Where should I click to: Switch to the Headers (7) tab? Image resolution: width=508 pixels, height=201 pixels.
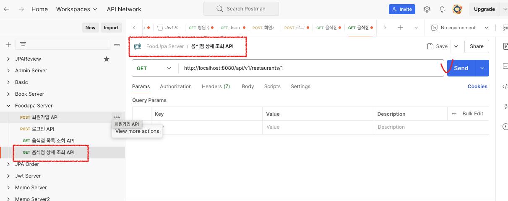tap(216, 87)
